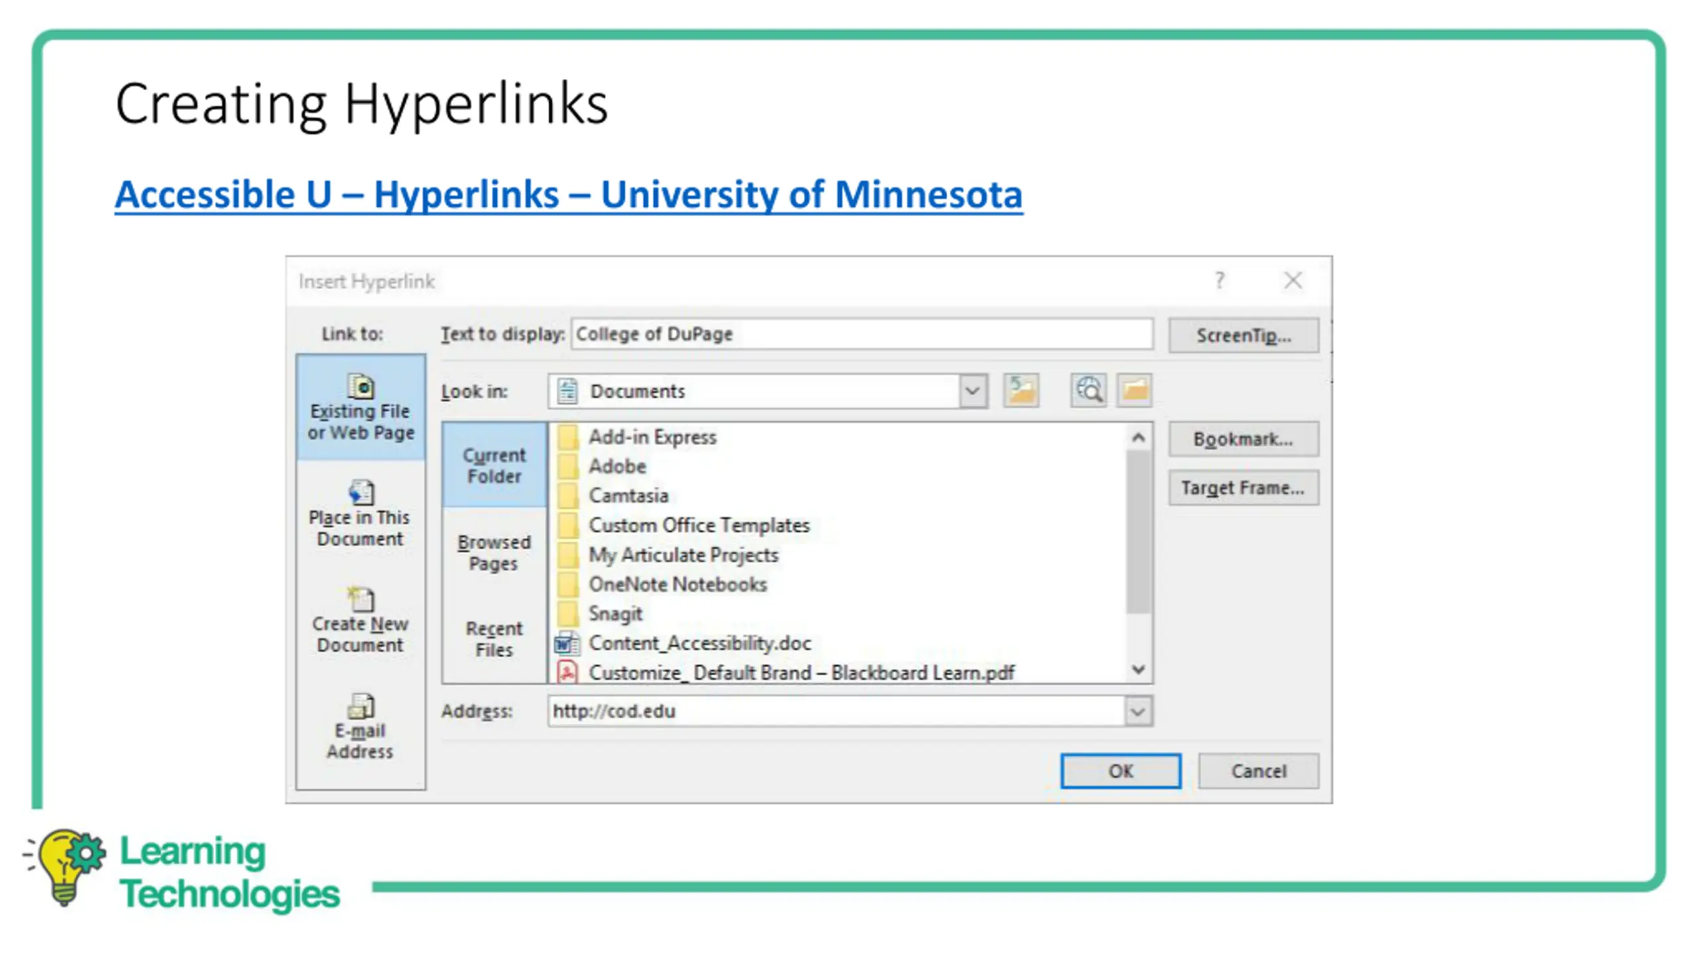Go up one folder level icon

coord(1021,390)
